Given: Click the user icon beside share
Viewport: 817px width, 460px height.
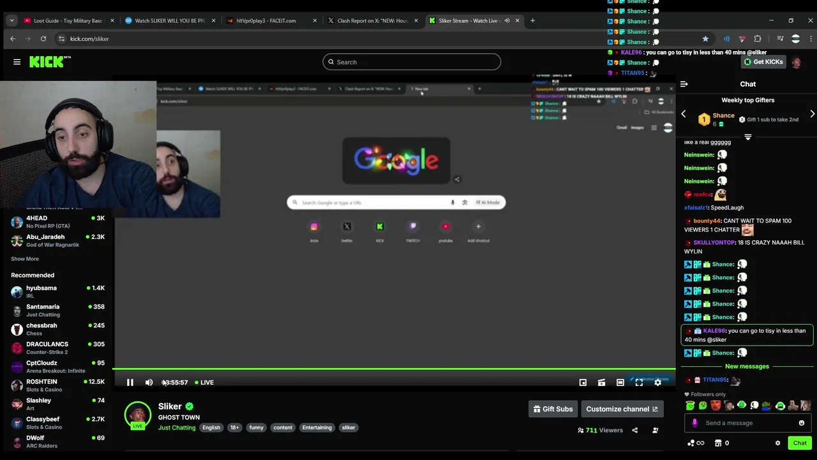Looking at the screenshot, I should point(655,430).
